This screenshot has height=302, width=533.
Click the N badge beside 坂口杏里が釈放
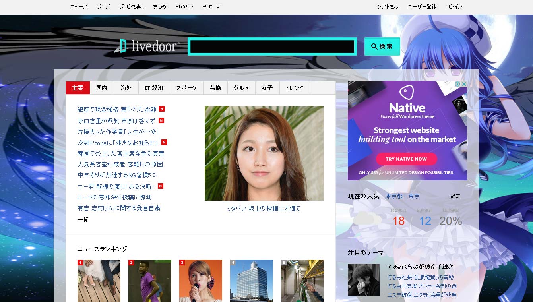161,120
